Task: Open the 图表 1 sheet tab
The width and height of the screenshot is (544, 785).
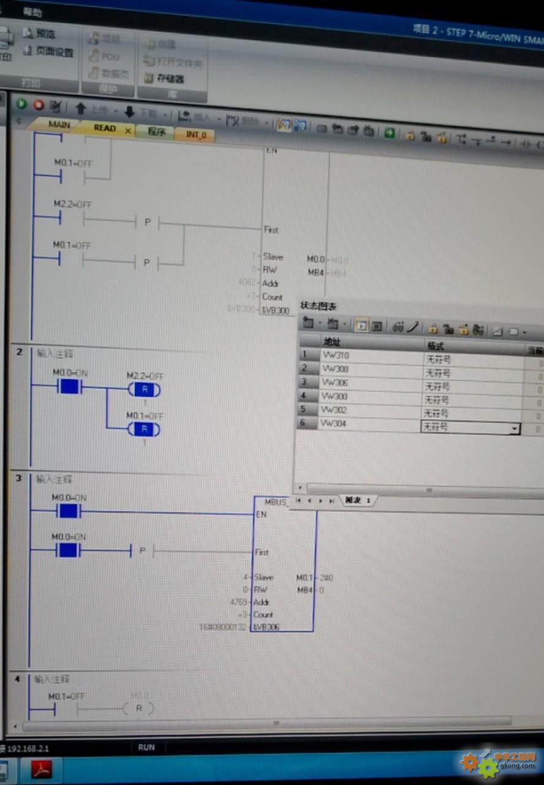Action: [357, 500]
